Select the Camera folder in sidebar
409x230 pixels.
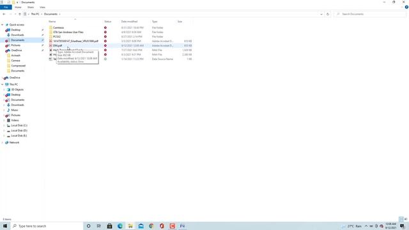(15, 61)
